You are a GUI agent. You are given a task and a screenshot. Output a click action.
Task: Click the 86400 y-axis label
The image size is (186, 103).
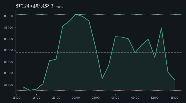(9, 28)
